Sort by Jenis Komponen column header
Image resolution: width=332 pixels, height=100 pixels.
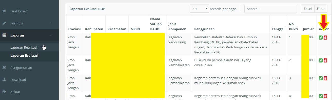tap(177, 26)
